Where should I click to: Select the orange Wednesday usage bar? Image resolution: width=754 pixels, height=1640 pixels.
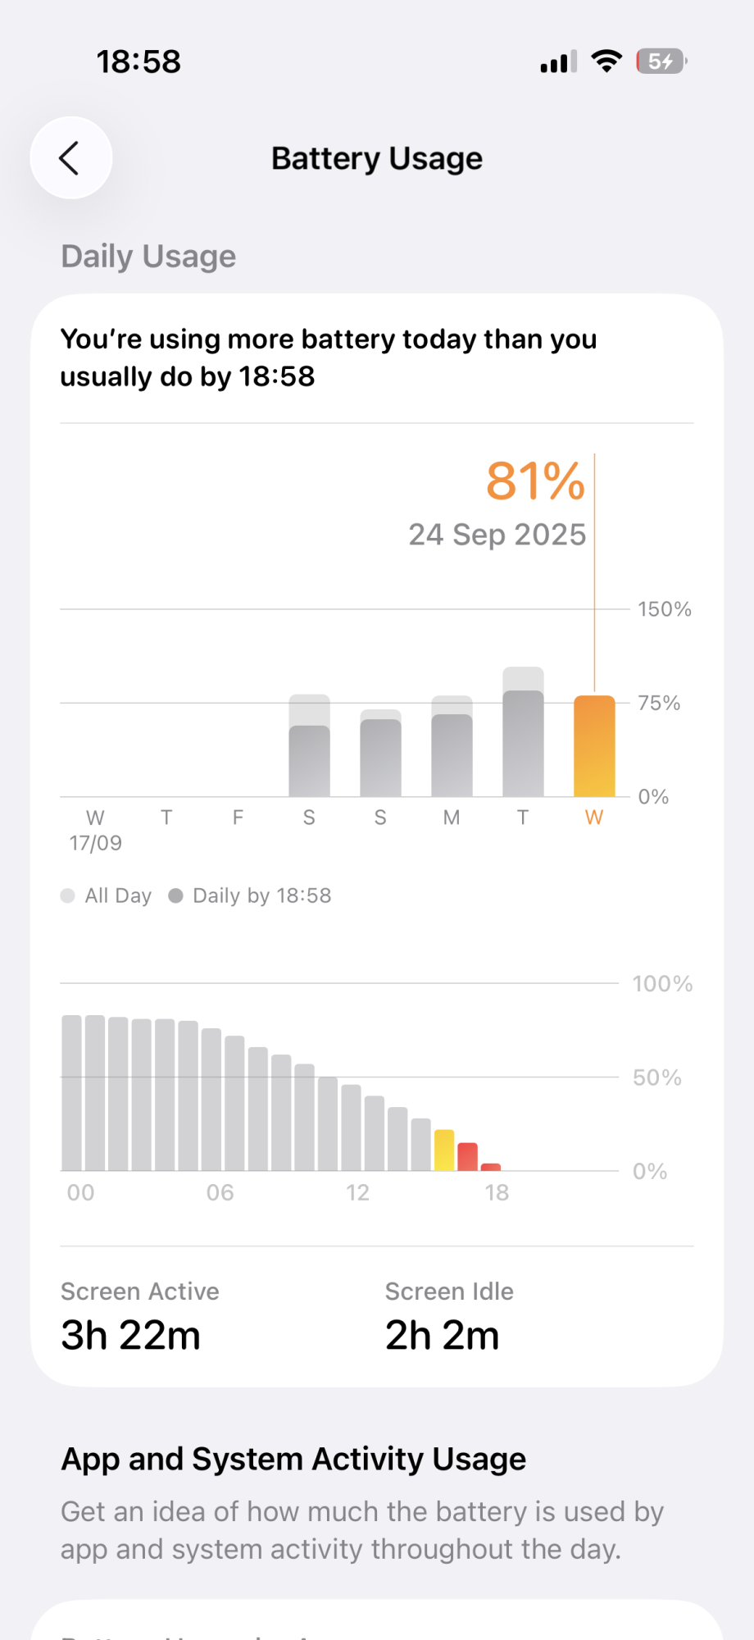point(594,746)
